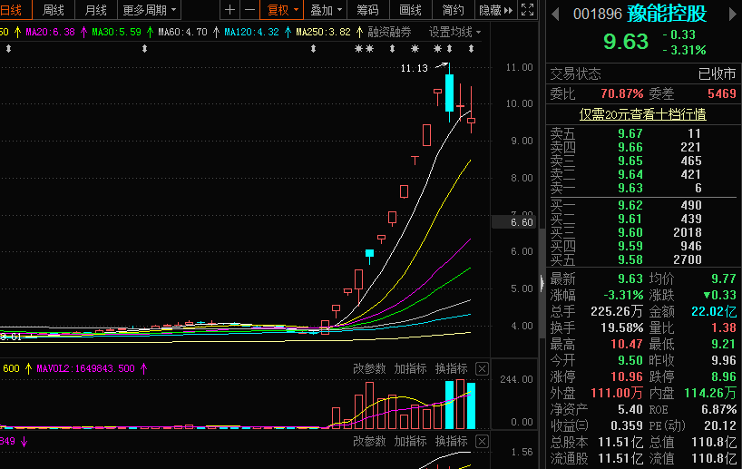
Task: Open 仅需20元查看十档行情 link
Action: (642, 114)
